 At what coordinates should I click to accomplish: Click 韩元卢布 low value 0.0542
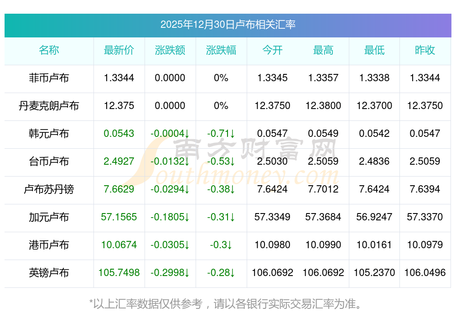click(x=374, y=134)
